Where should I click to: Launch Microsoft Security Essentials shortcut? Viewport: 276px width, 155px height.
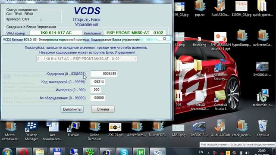click(x=220, y=70)
